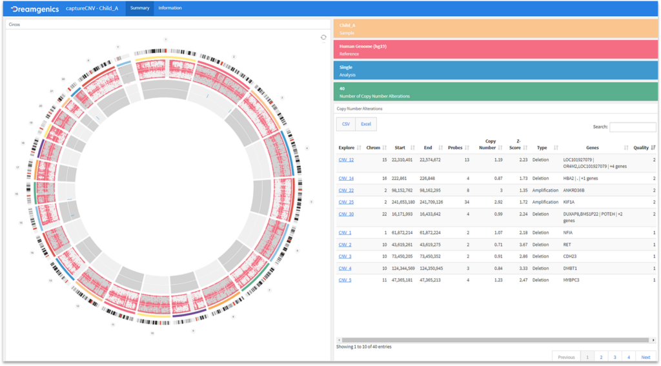This screenshot has width=661, height=366.
Task: Click start value 22,310,401
Action: (x=403, y=160)
